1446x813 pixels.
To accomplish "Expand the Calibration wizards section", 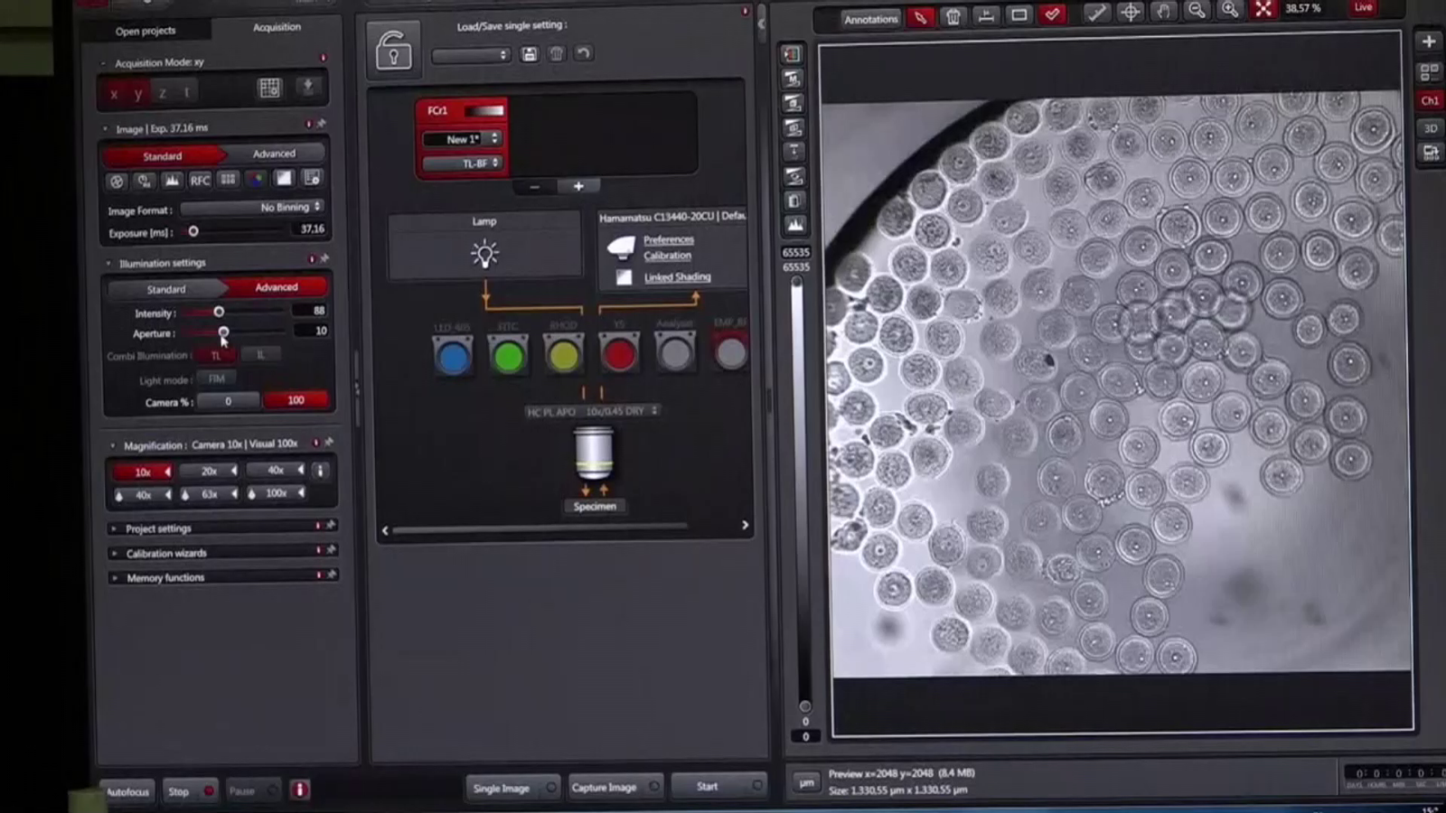I will pyautogui.click(x=166, y=553).
